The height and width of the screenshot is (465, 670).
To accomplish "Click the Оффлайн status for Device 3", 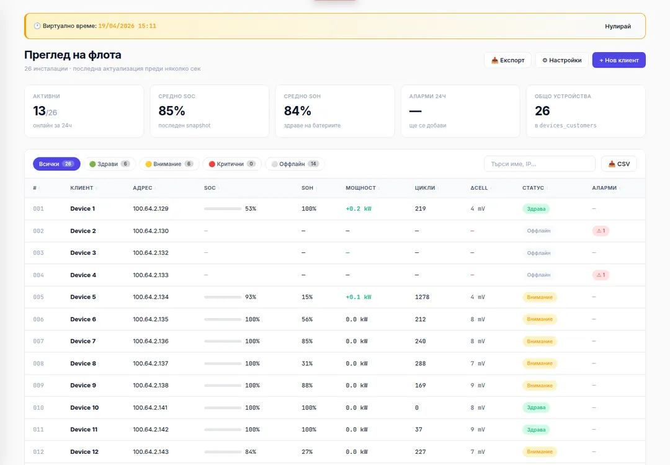I will click(538, 253).
